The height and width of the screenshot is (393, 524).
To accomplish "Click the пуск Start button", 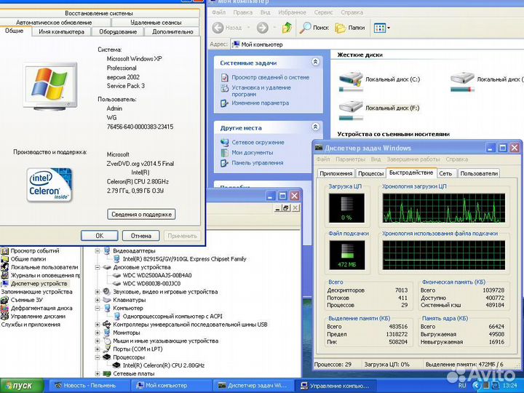I will (22, 386).
